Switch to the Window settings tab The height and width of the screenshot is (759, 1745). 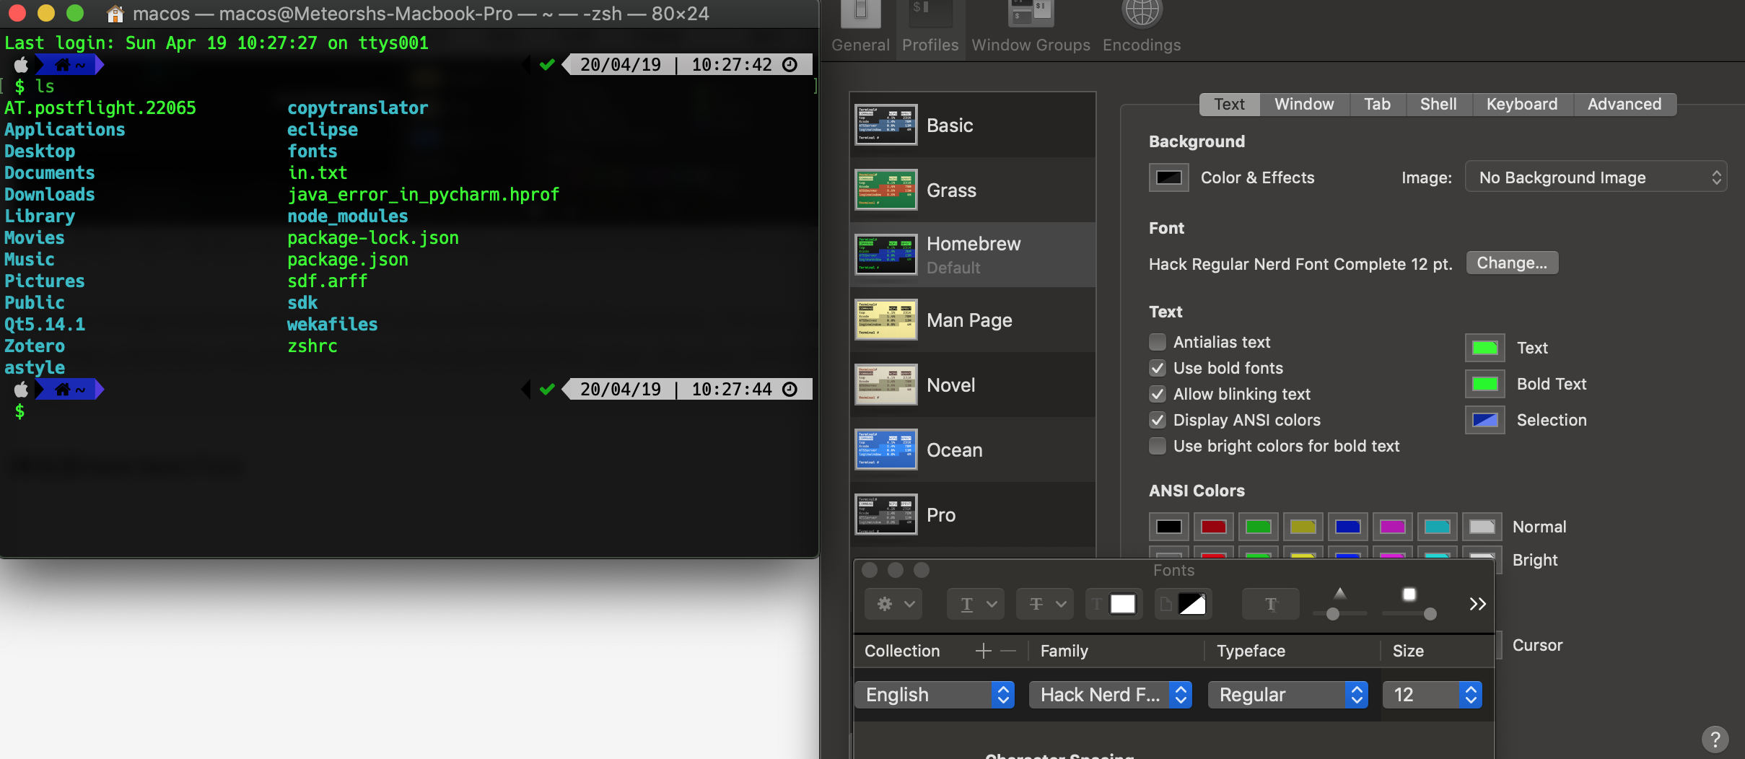[1304, 104]
